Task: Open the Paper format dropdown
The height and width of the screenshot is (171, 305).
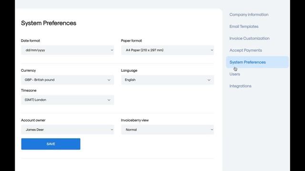Action: (167, 50)
